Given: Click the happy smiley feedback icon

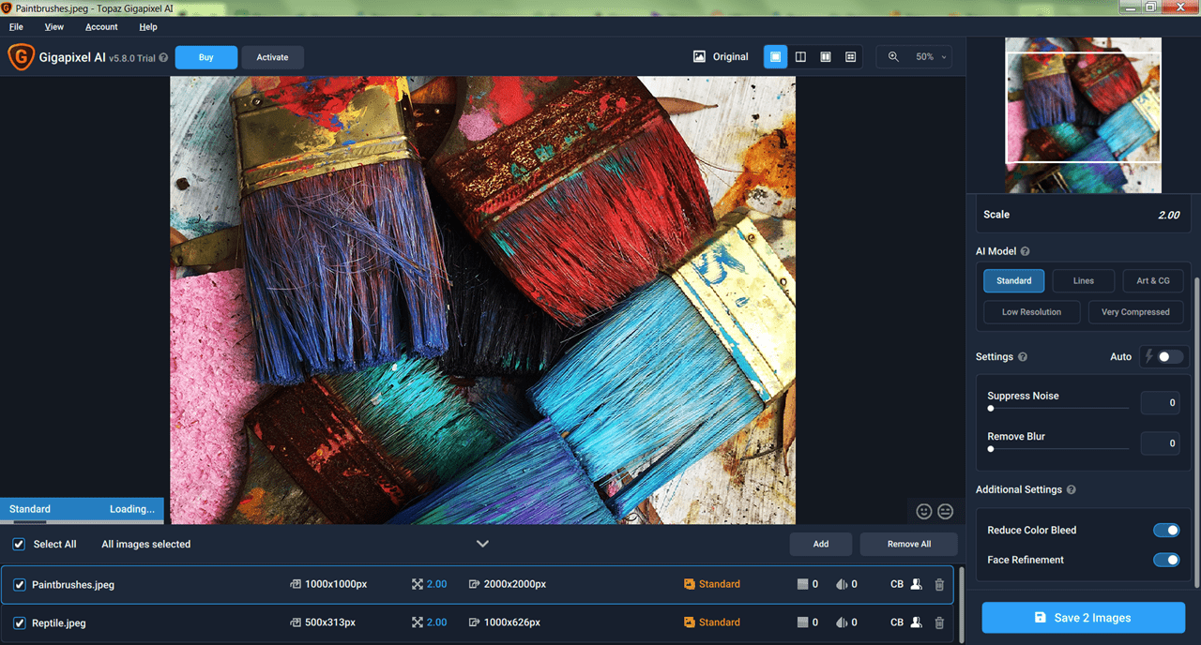Looking at the screenshot, I should click(924, 511).
